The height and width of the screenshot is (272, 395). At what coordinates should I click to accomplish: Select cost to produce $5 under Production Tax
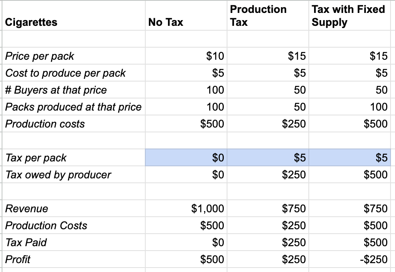coord(268,73)
